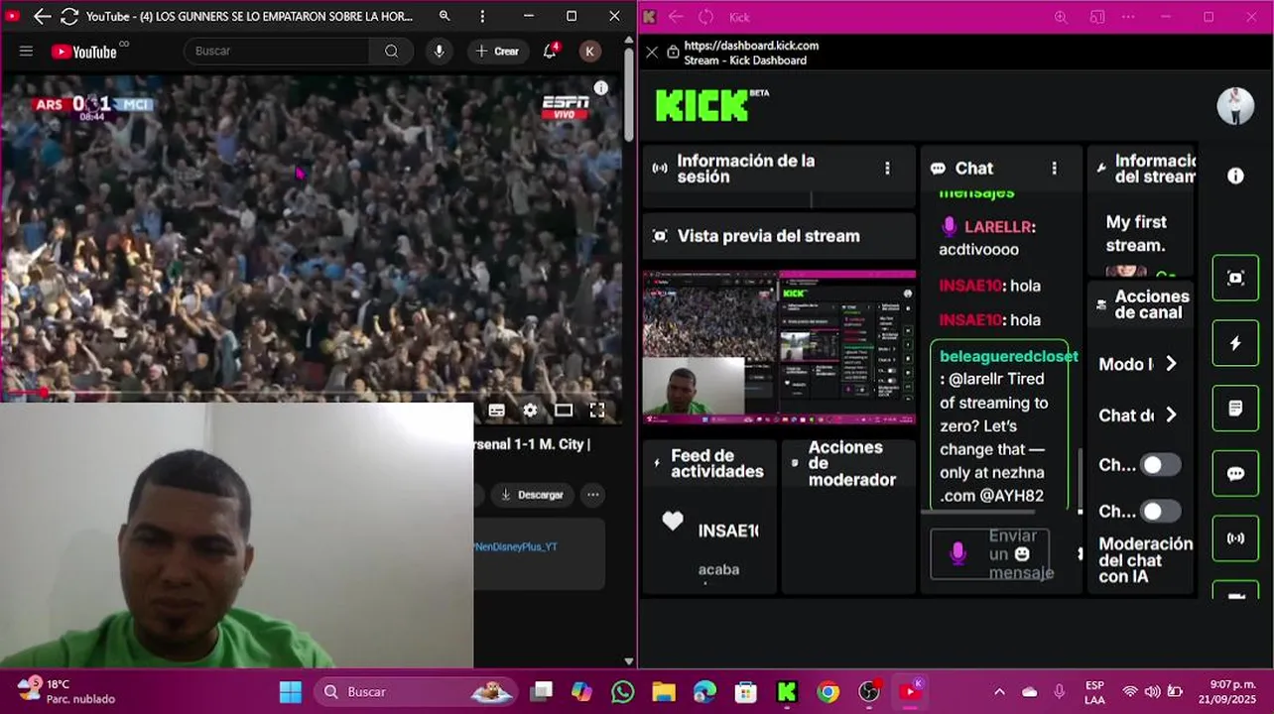Click Kick sidebar info icon

coord(1235,176)
